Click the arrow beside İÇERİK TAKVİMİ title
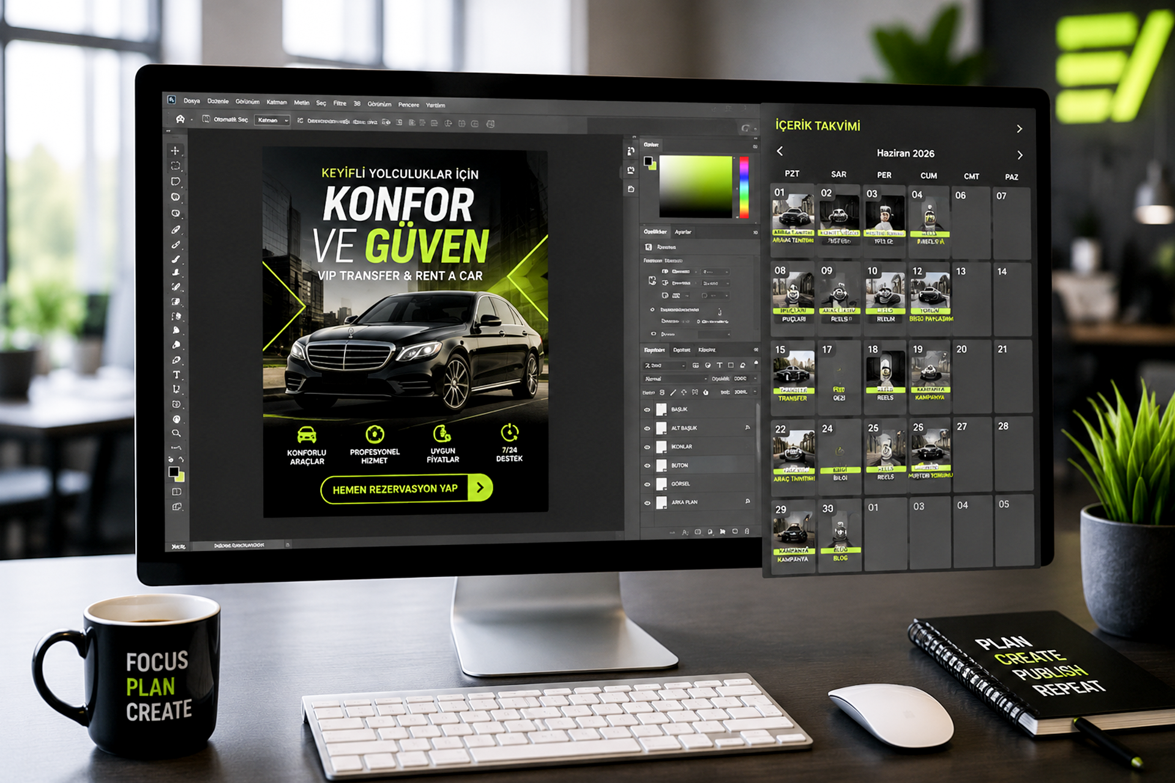The image size is (1175, 783). point(1020,128)
